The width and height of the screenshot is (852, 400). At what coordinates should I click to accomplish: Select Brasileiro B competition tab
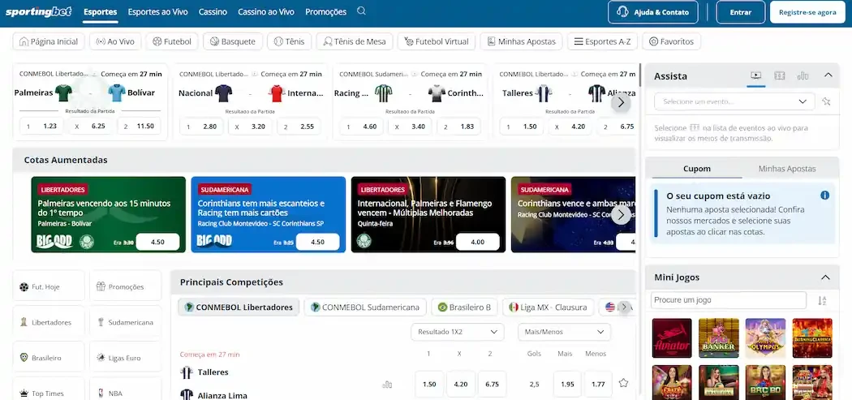coord(465,307)
